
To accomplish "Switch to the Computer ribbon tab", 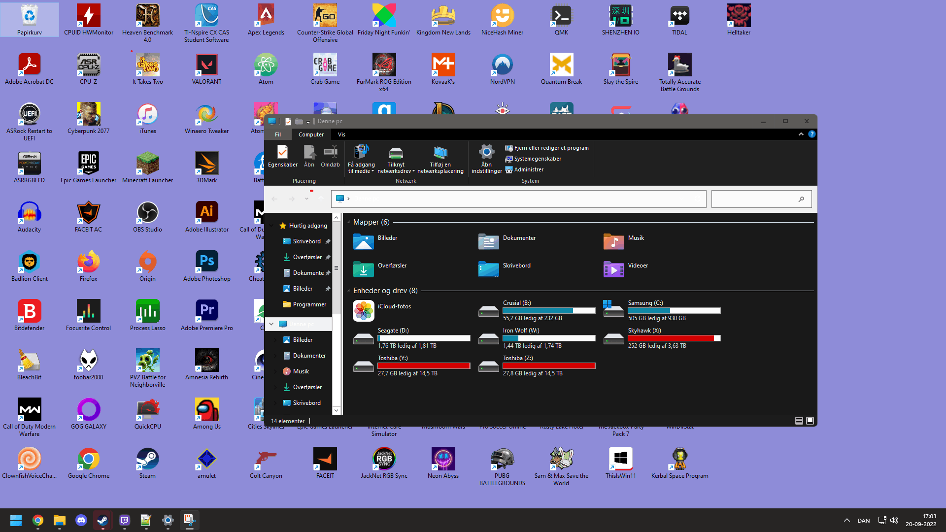I will pyautogui.click(x=311, y=134).
